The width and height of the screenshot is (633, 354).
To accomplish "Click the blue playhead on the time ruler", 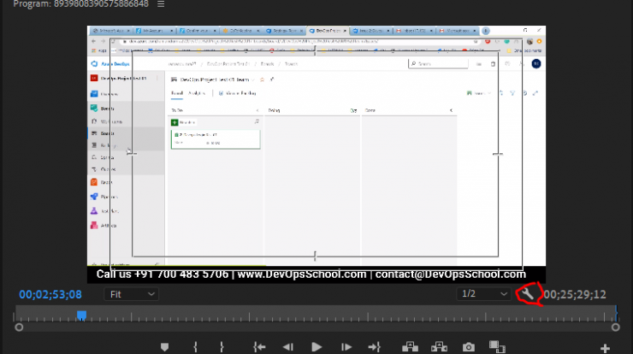I will pyautogui.click(x=81, y=316).
